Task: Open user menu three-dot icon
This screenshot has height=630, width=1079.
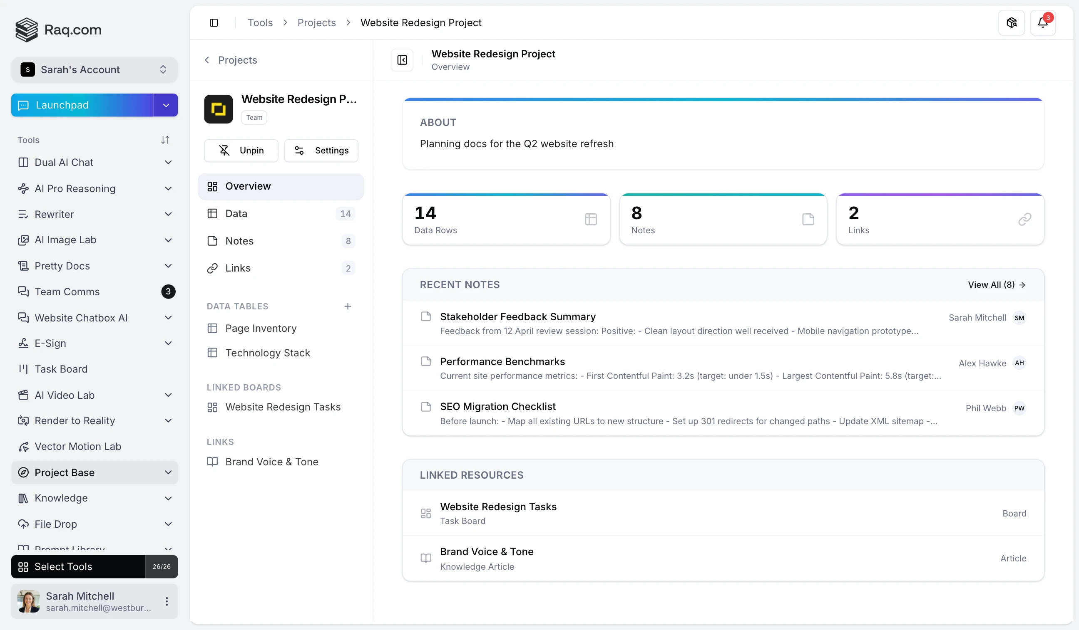Action: (x=167, y=601)
